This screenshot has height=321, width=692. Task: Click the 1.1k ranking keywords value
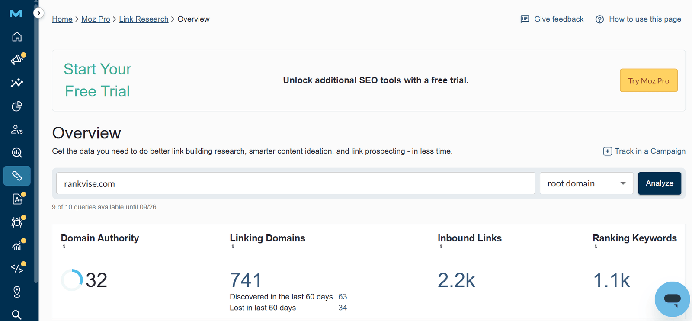[612, 280]
